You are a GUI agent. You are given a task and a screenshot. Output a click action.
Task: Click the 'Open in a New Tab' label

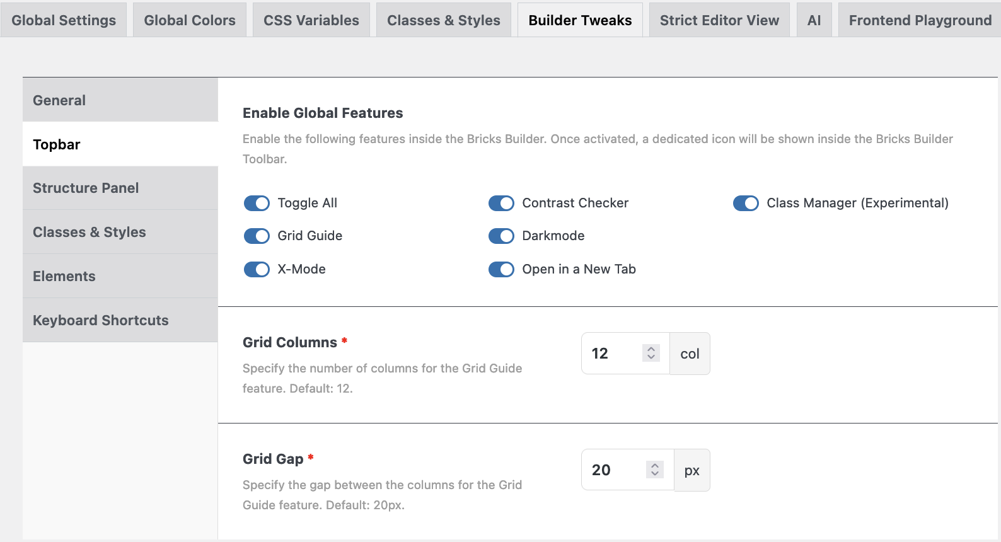[579, 269]
